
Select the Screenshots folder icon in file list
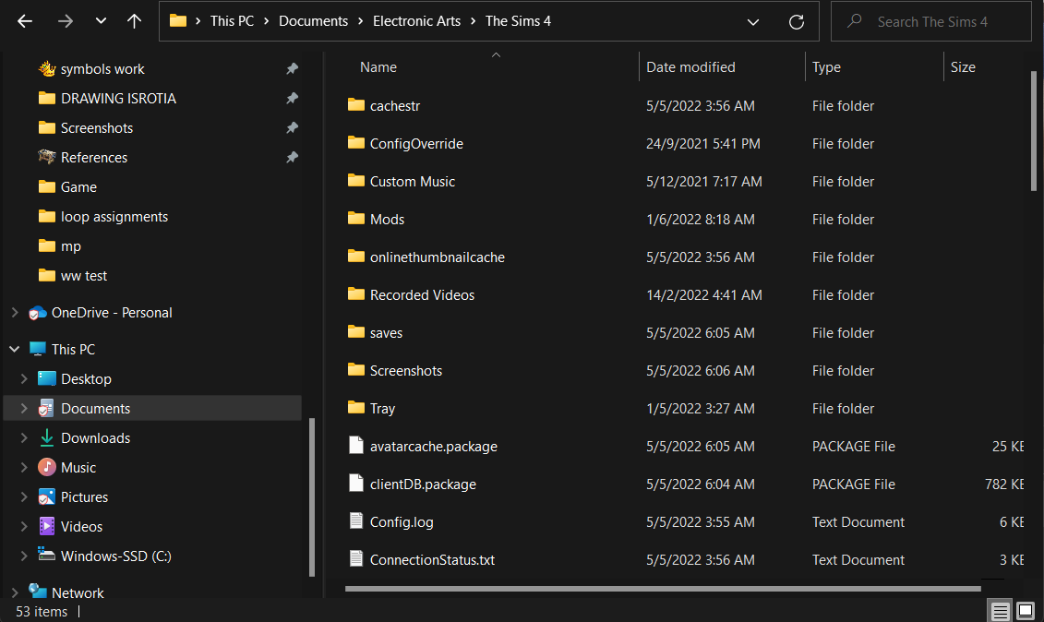point(356,370)
